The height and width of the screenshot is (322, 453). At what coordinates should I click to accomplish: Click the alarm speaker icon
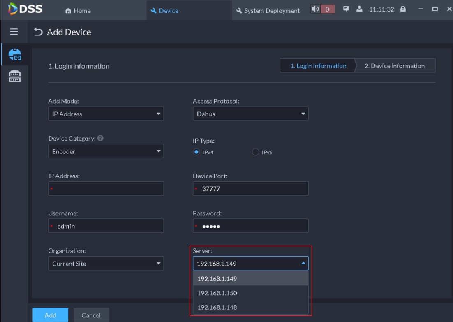click(315, 9)
